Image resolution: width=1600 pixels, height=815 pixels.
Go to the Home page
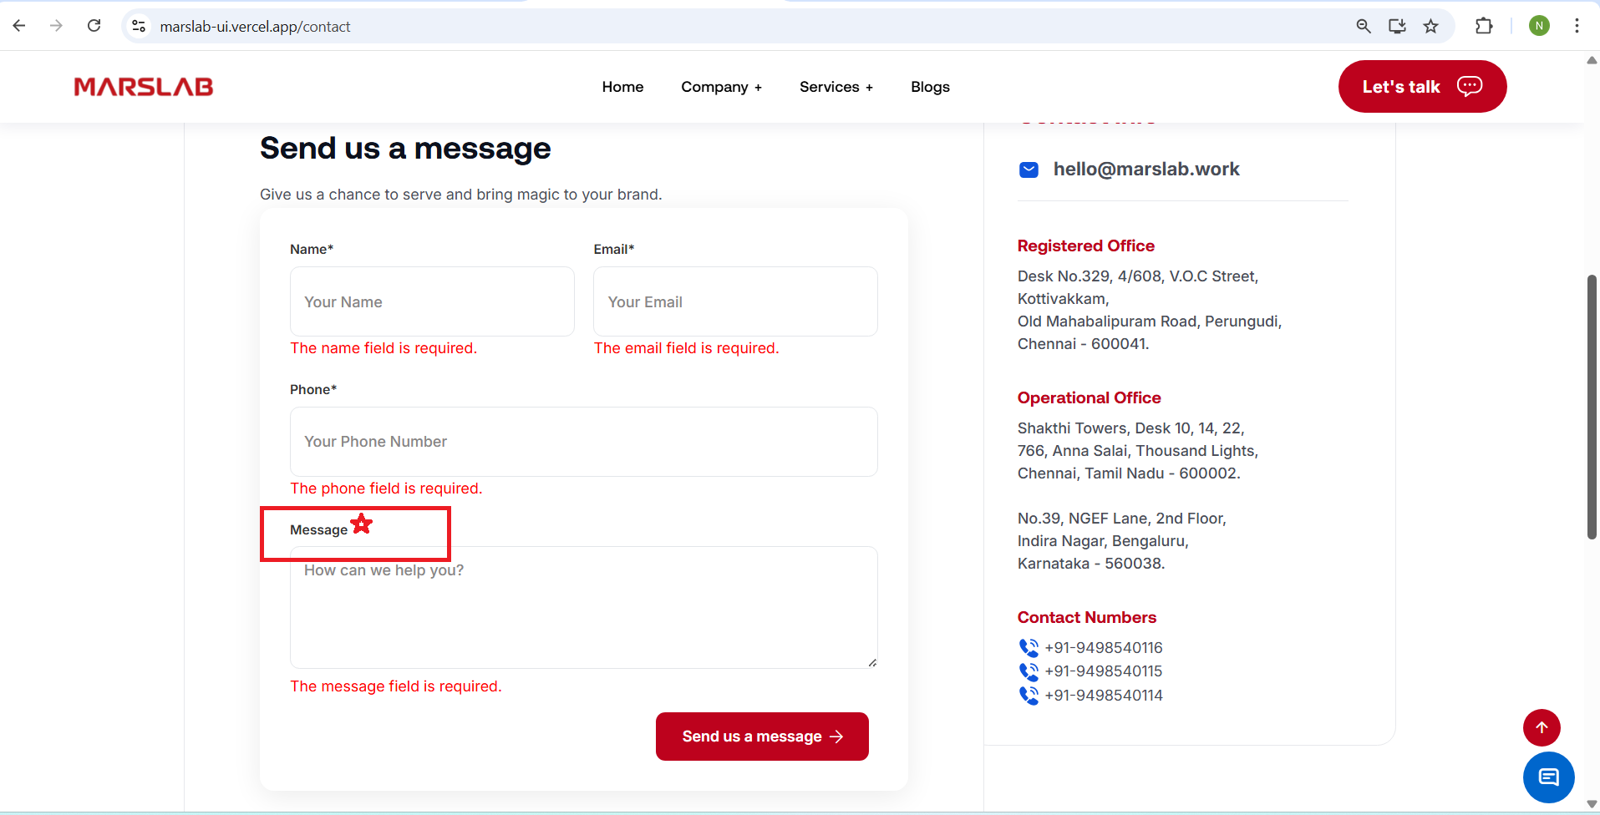coord(622,87)
